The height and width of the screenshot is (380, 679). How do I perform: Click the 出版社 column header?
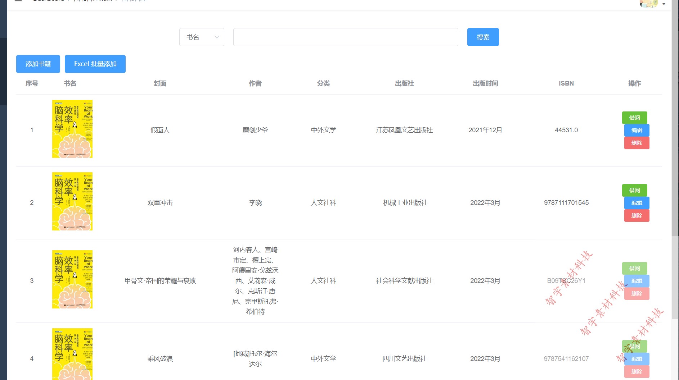coord(404,83)
